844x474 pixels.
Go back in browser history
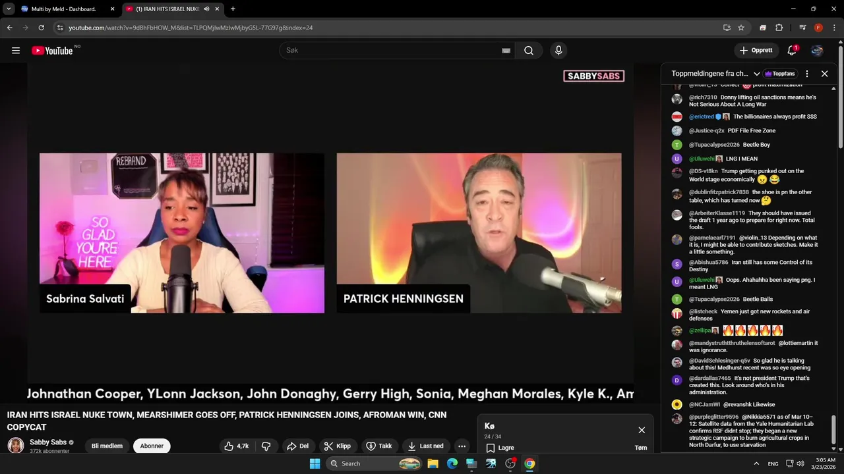[9, 28]
